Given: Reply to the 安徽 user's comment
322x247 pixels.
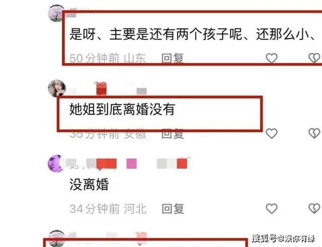Looking at the screenshot, I should point(173,134).
